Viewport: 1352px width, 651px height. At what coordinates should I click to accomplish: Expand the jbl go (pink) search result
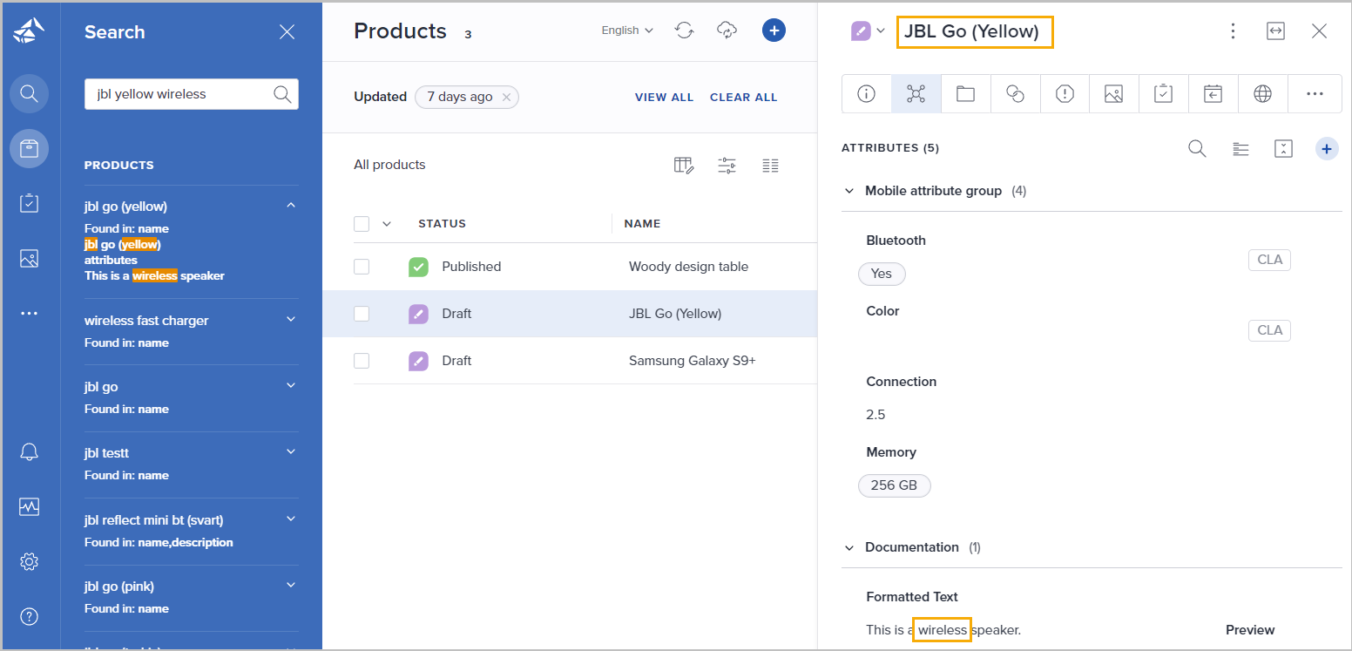(291, 585)
